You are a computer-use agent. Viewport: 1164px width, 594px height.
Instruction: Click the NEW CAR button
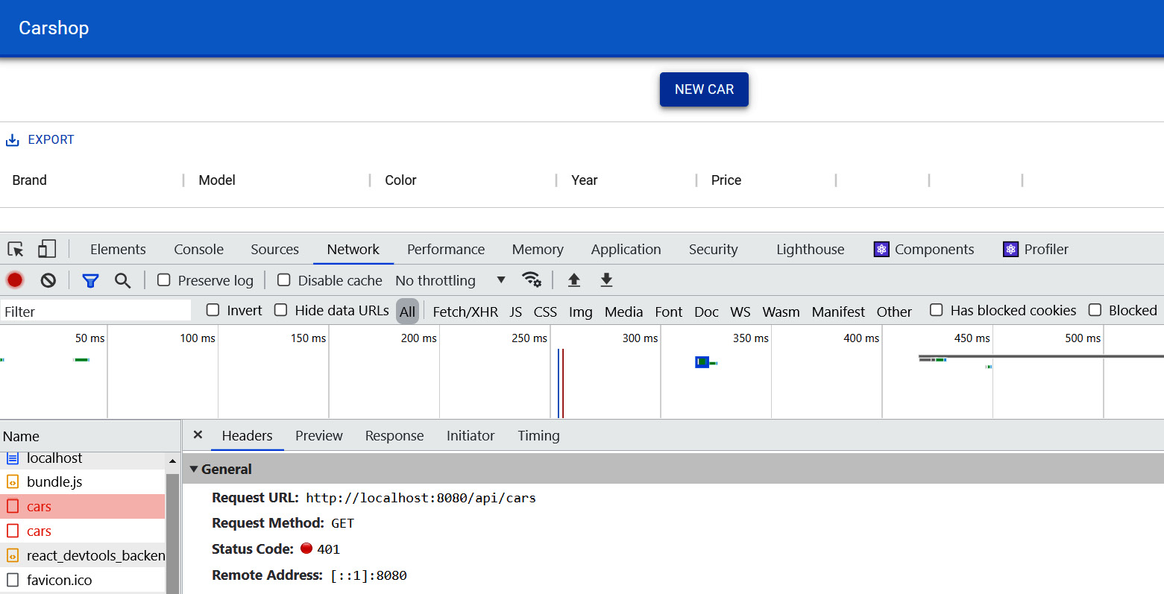pos(704,89)
